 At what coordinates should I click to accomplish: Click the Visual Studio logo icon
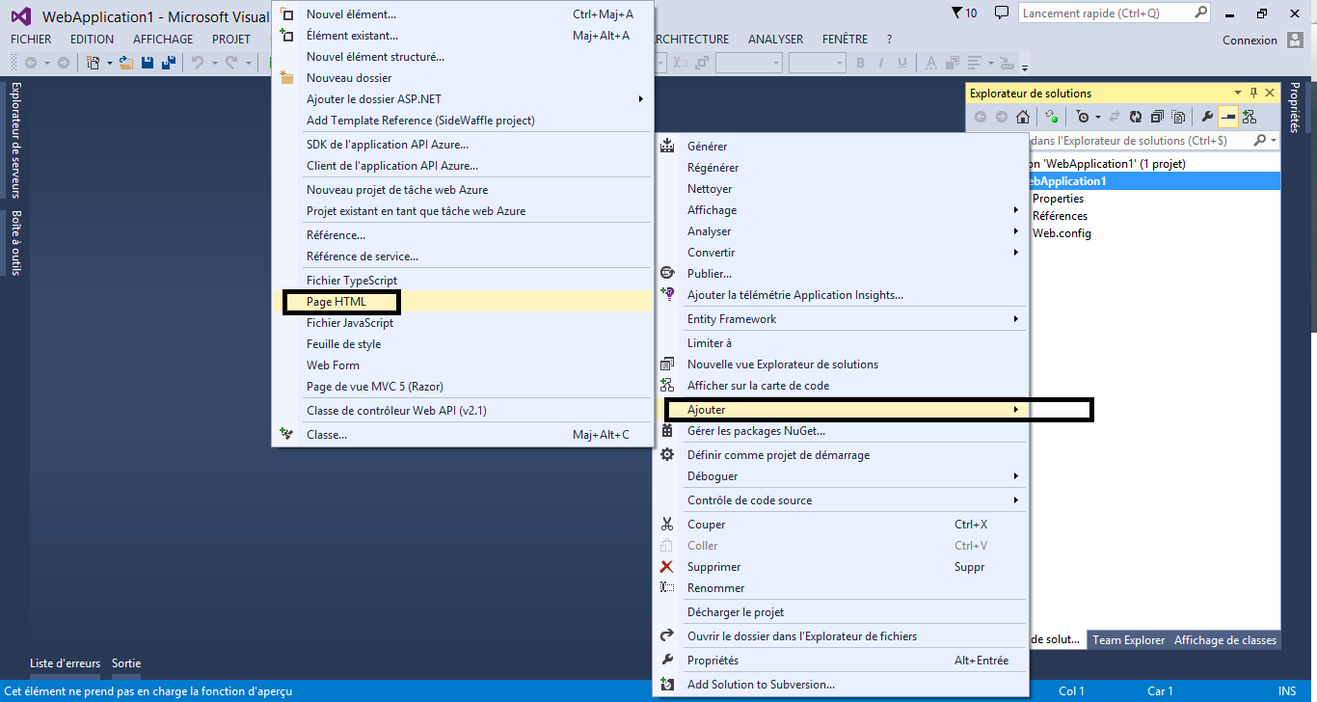(20, 16)
